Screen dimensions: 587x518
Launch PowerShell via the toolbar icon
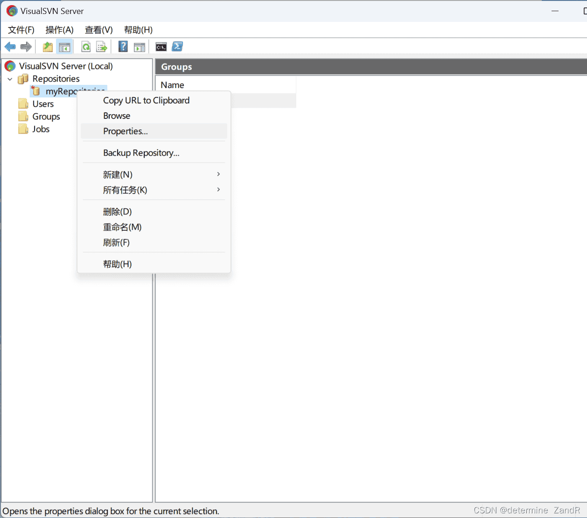coord(177,47)
